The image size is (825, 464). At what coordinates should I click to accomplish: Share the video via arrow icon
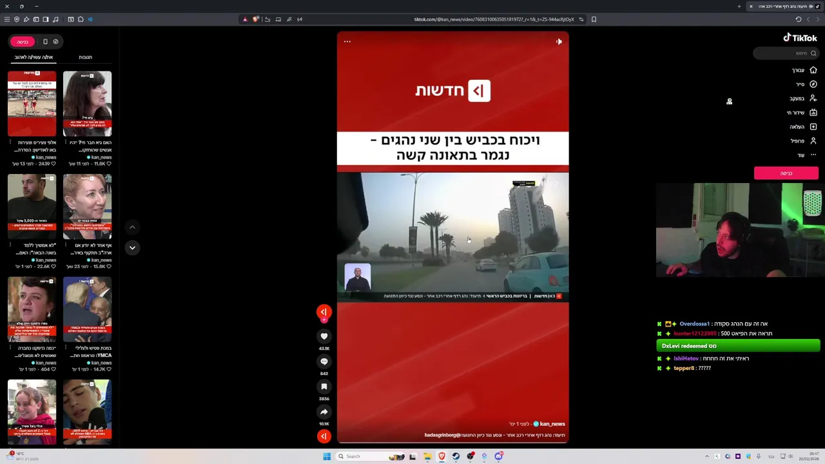(x=324, y=412)
